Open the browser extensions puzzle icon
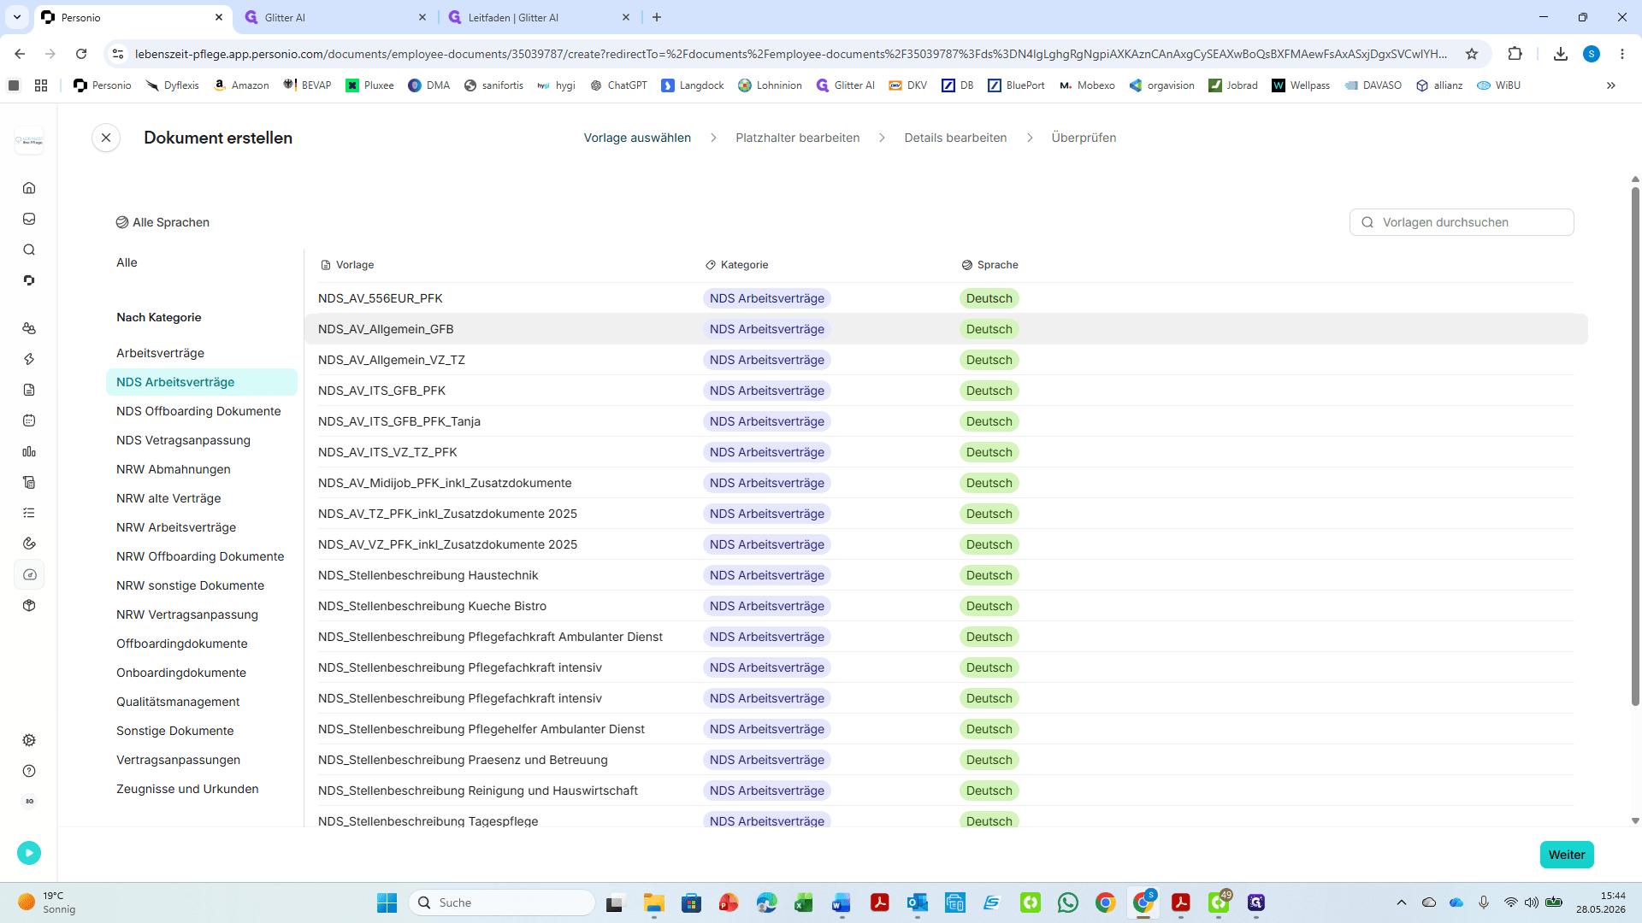The image size is (1642, 923). point(1515,54)
